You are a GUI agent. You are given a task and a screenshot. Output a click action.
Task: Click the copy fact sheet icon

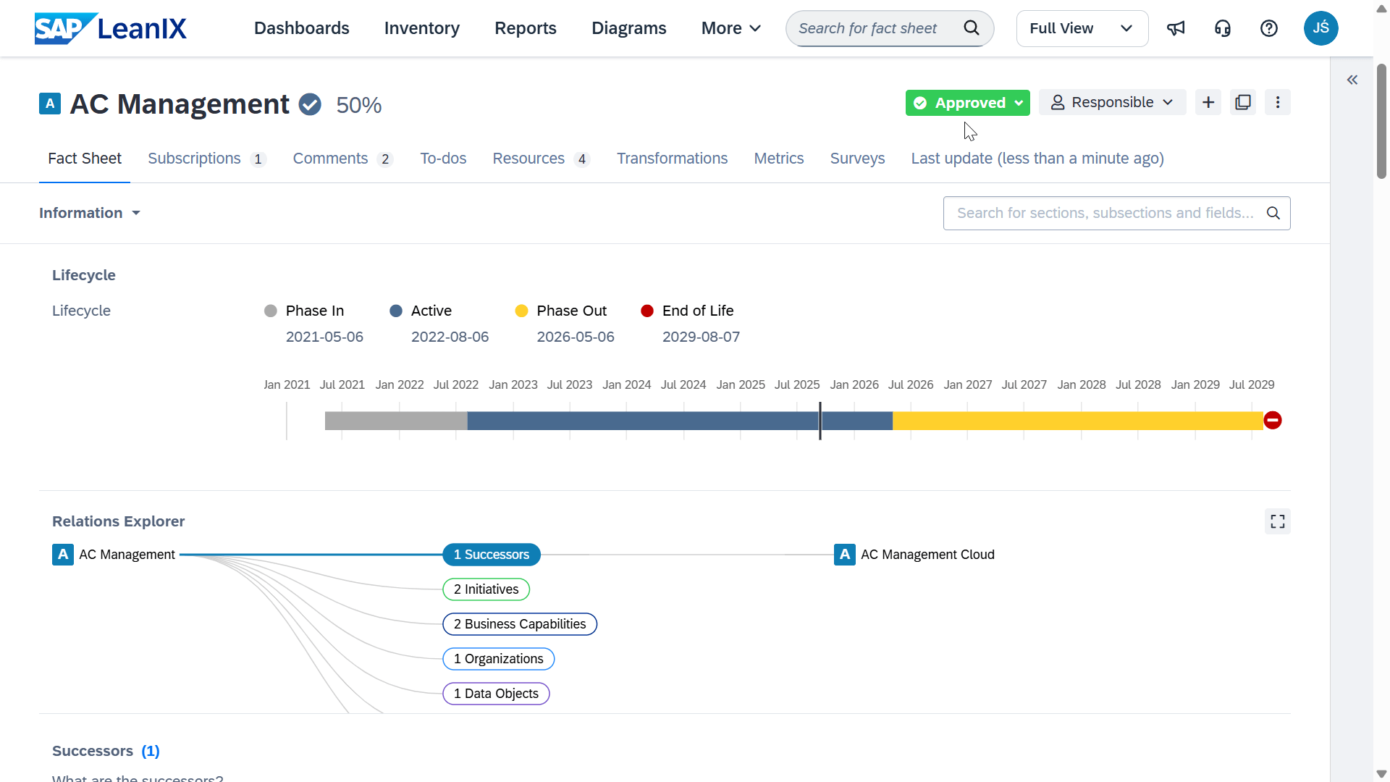tap(1243, 102)
